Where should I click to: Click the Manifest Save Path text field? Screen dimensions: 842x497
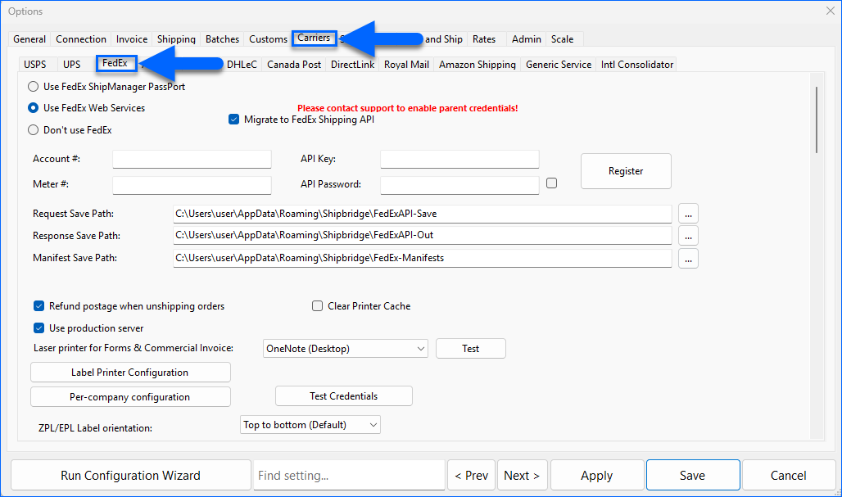coord(422,258)
